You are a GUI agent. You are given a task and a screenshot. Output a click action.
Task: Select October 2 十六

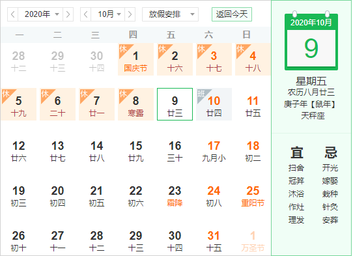[175, 59]
